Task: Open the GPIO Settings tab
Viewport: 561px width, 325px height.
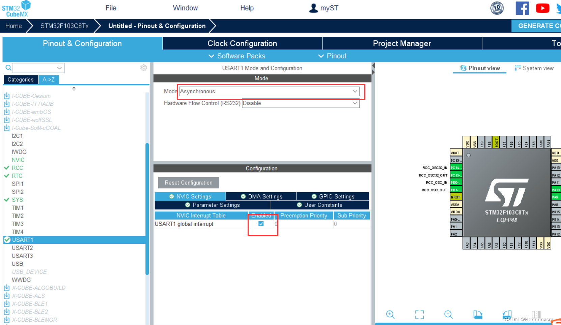Action: coord(333,196)
